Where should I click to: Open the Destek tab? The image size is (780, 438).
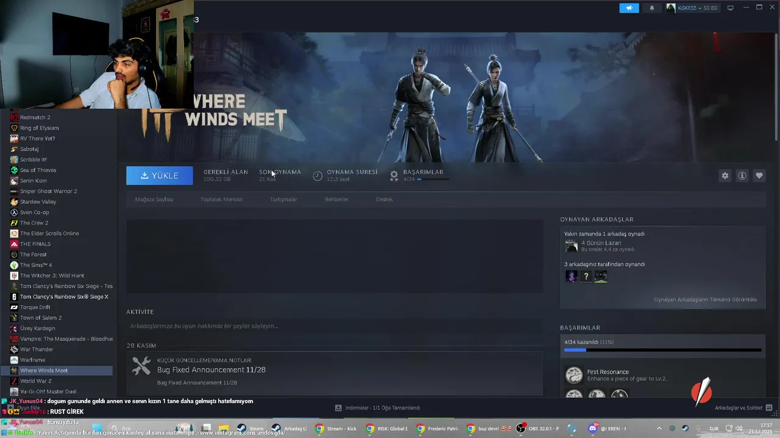pyautogui.click(x=385, y=200)
